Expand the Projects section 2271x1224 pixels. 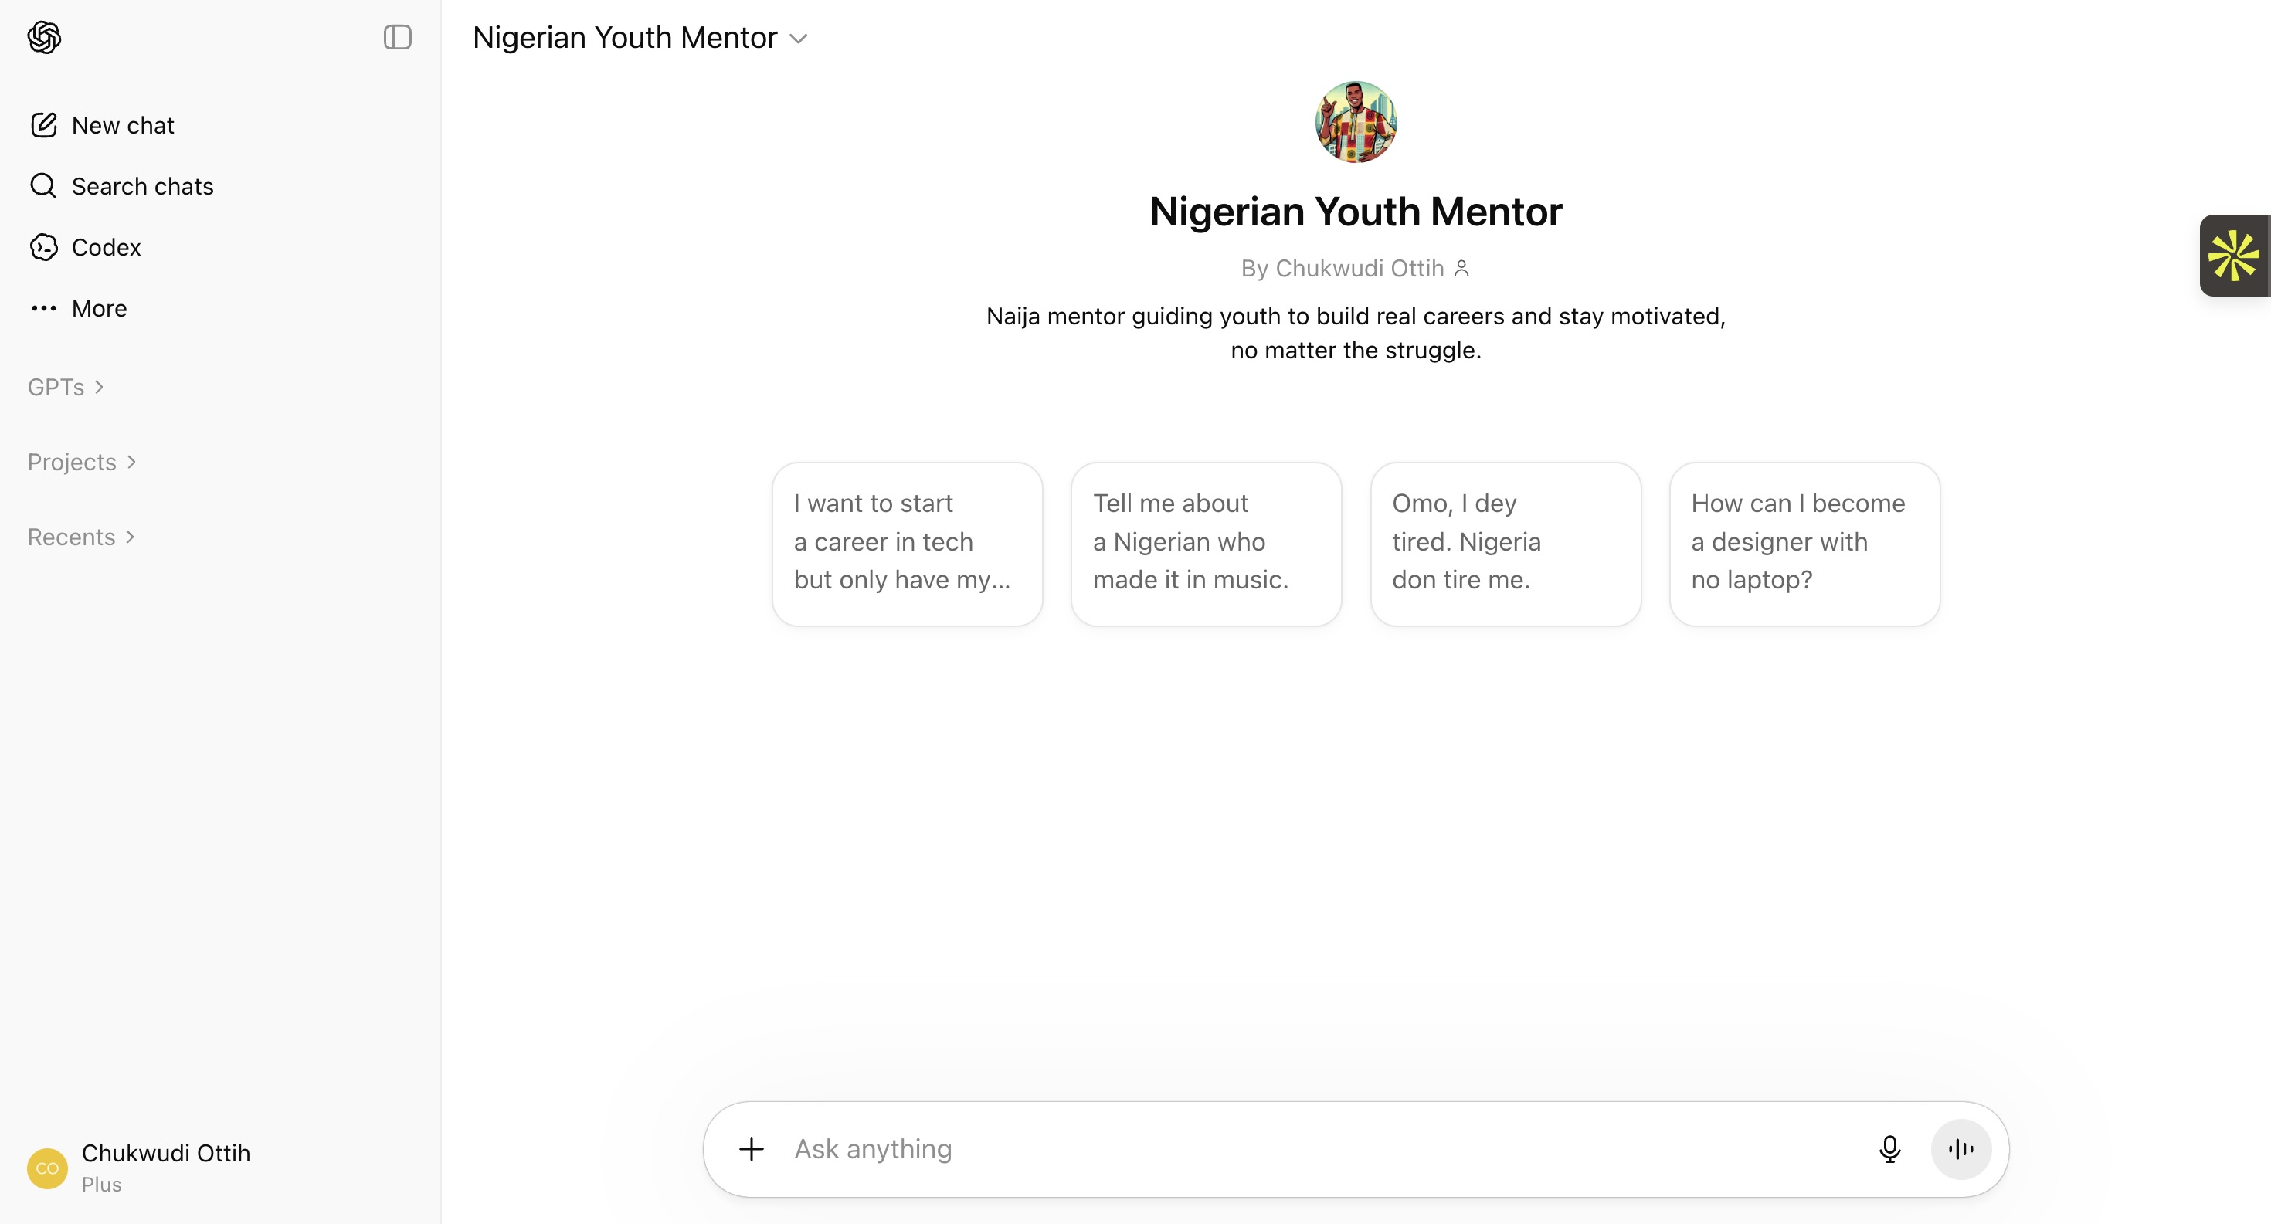82,462
